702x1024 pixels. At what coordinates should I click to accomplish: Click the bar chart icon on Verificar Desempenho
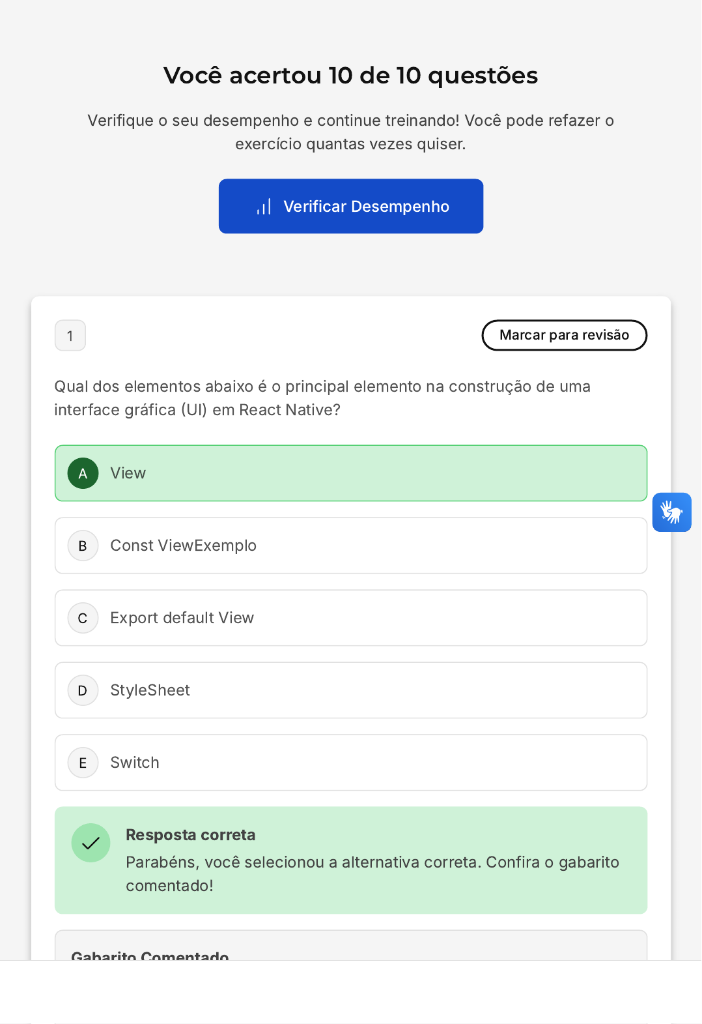264,207
